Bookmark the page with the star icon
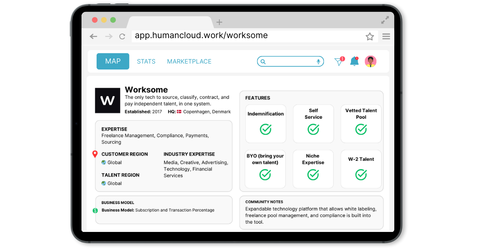Screen dimensions: 477x249 click(x=370, y=37)
